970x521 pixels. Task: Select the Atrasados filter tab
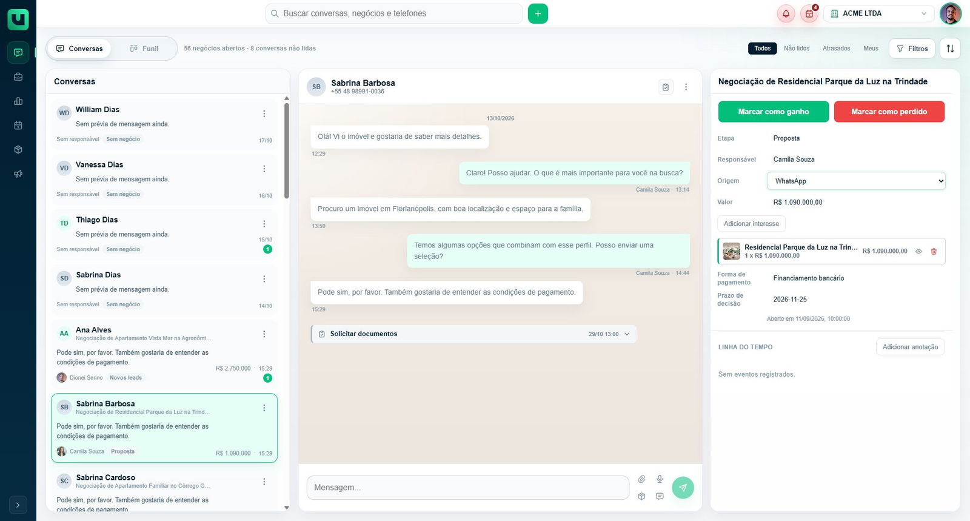836,49
